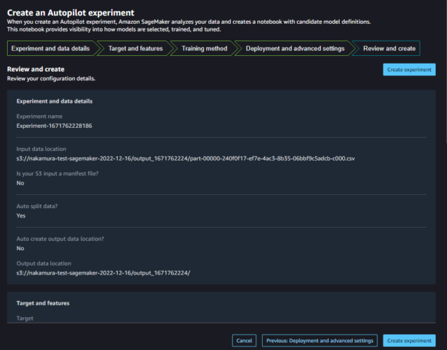Click the Review your configuration details subtitle
Screen dimensions: 447x350
tap(51, 78)
